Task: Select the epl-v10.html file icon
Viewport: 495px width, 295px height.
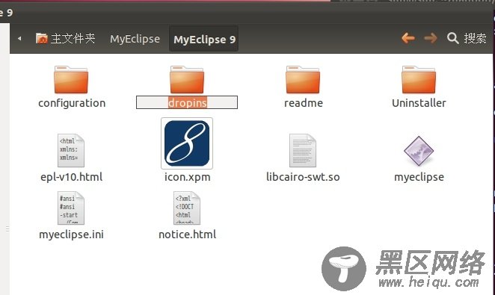Action: point(71,150)
